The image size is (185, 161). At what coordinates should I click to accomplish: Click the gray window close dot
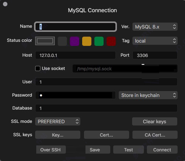pos(5,4)
